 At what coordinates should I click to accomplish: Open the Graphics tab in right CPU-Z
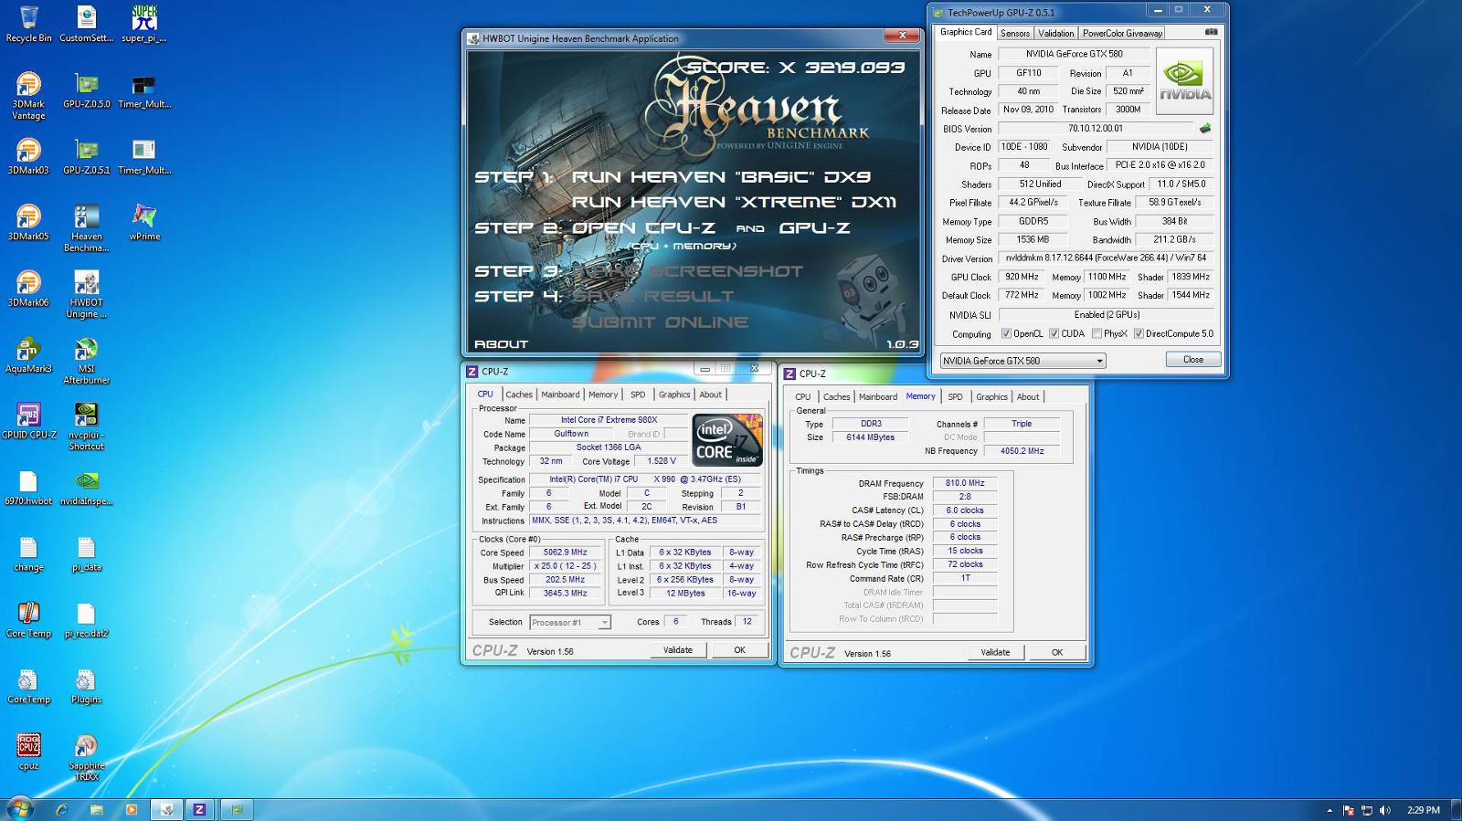(991, 396)
